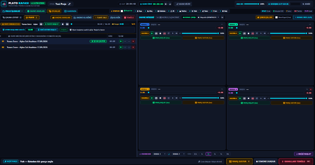This screenshot has width=315, height=165.
Task: Stop foyer music with the square stop icon
Action: pos(63,24)
